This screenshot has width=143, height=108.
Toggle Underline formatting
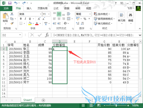click(30, 19)
